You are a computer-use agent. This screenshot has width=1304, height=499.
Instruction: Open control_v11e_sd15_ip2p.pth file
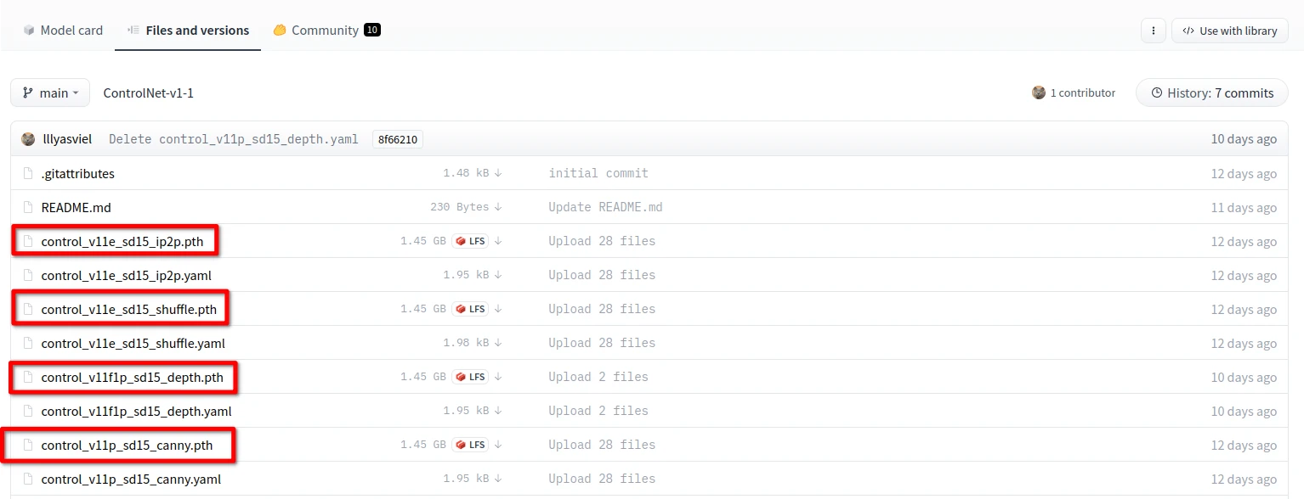(122, 241)
